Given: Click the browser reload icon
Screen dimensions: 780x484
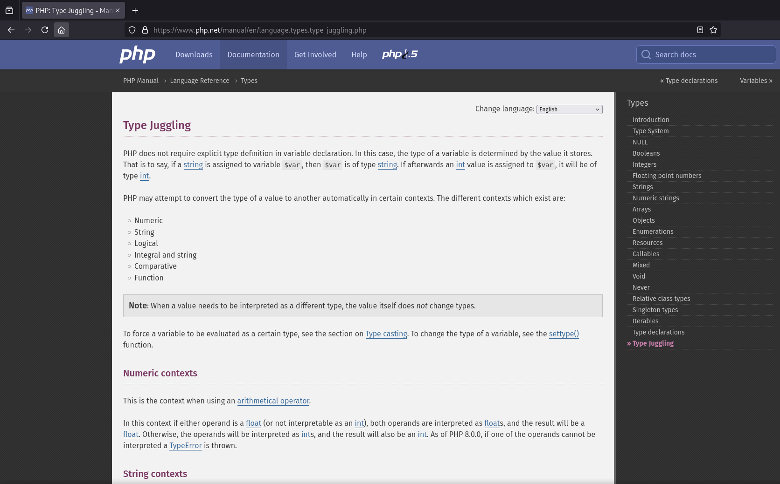Looking at the screenshot, I should [x=45, y=30].
